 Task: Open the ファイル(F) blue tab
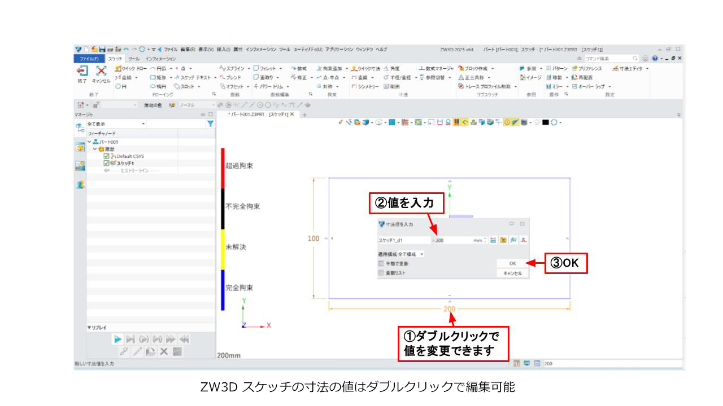(x=89, y=59)
